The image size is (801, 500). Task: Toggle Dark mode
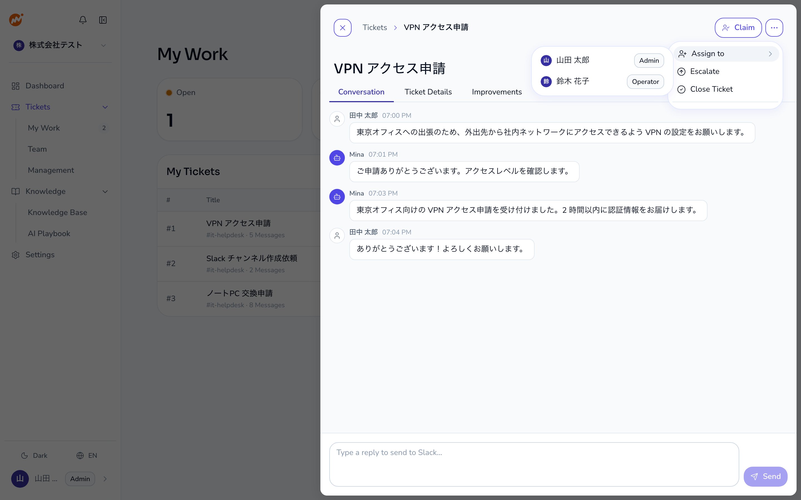[34, 456]
